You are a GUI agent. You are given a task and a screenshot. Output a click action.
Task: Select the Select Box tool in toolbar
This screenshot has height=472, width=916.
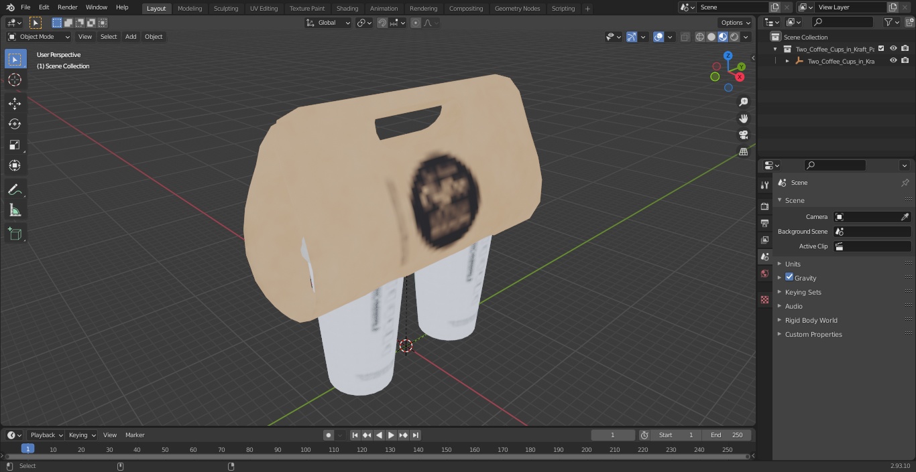click(15, 59)
